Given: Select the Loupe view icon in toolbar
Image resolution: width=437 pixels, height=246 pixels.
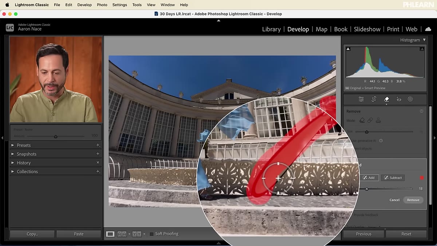Looking at the screenshot, I should pyautogui.click(x=110, y=234).
